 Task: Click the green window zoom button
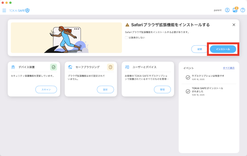[x=10, y=3]
